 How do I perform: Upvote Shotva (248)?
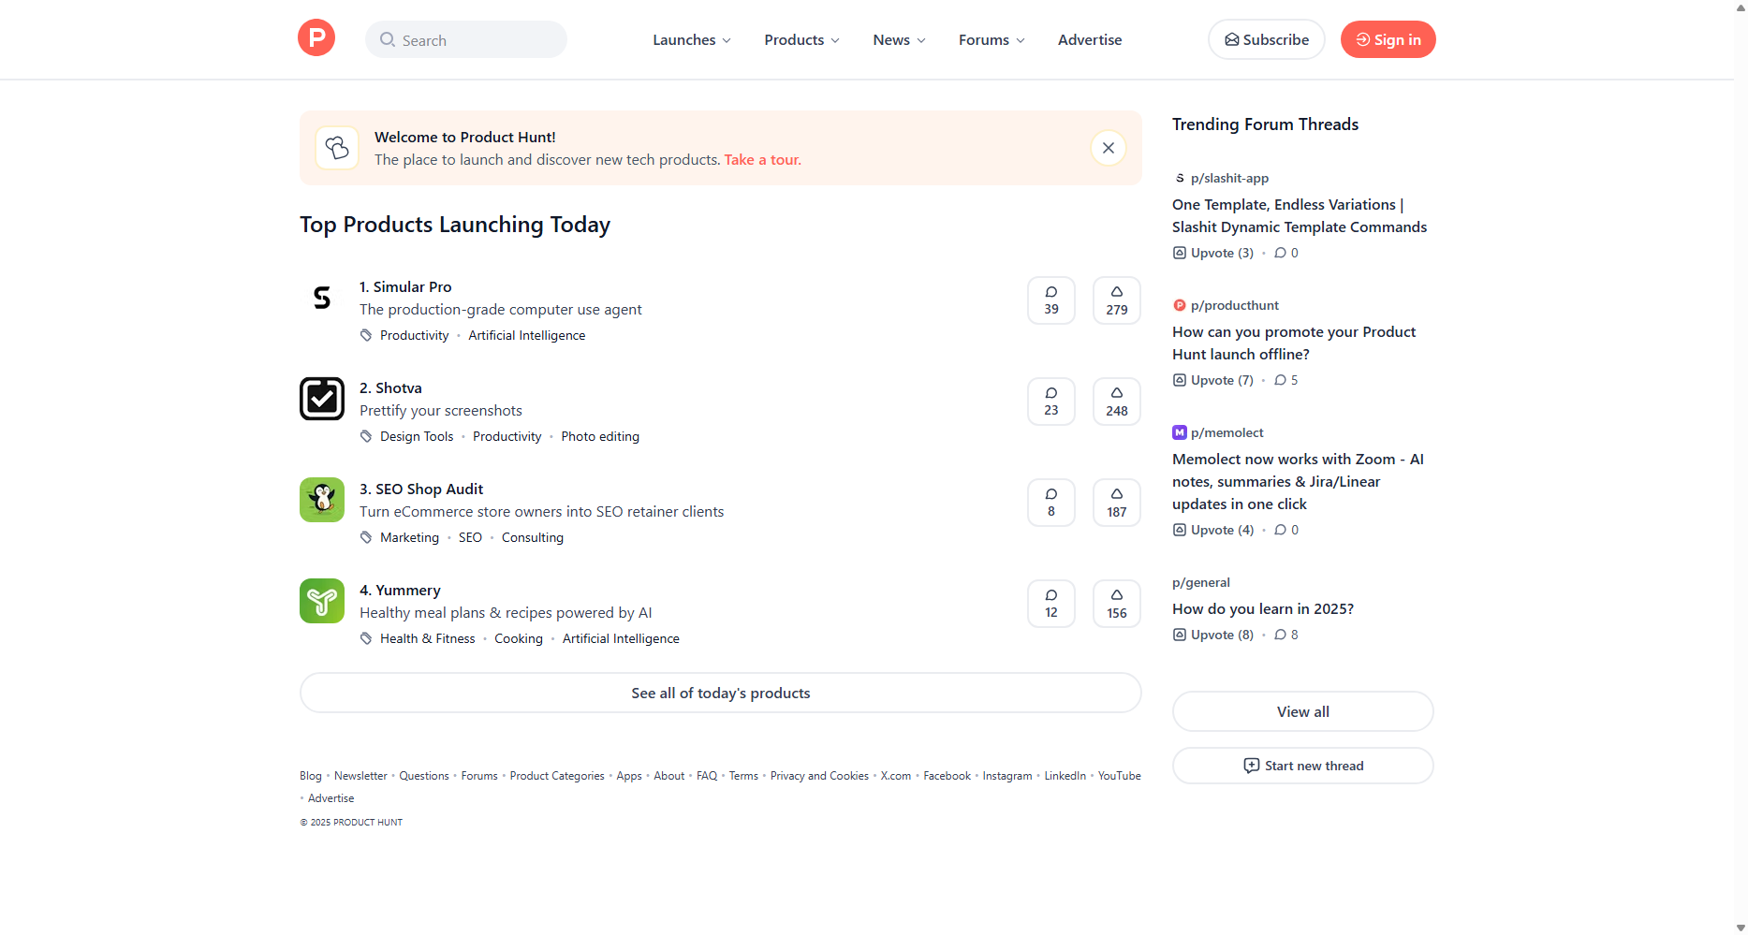tap(1117, 402)
